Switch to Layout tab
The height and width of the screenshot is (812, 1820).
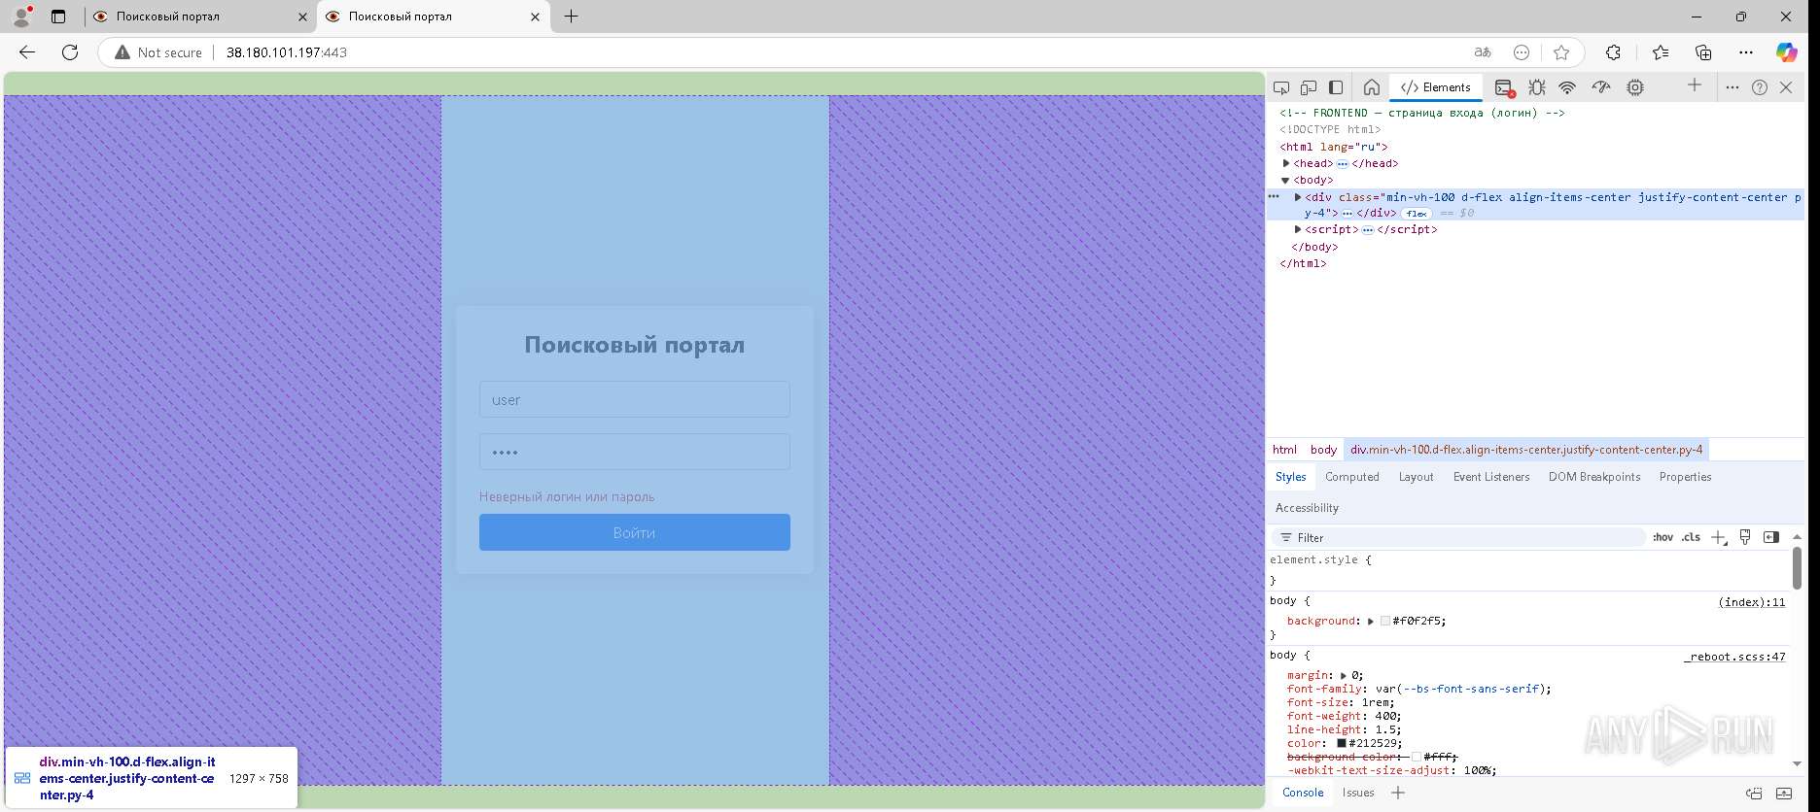1417,477
